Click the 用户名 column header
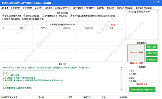 44,28
